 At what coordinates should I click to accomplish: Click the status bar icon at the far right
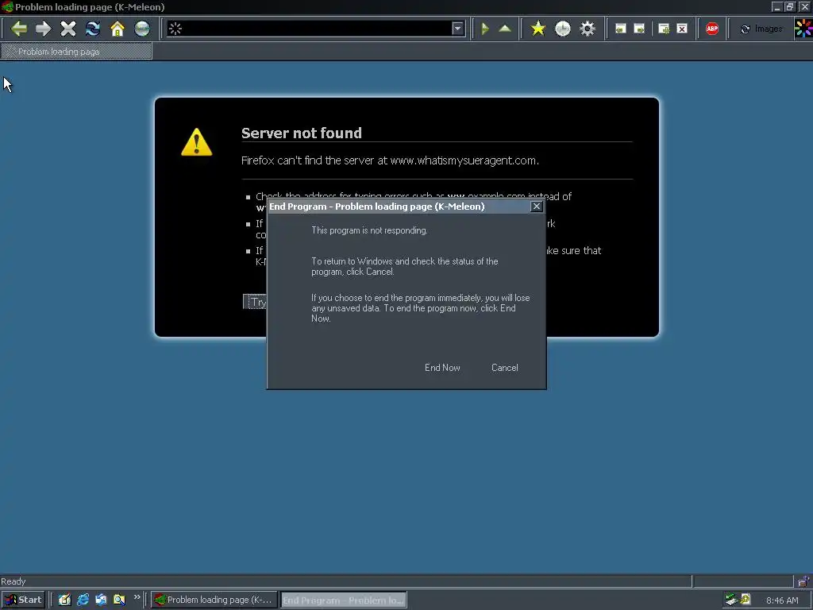click(803, 581)
